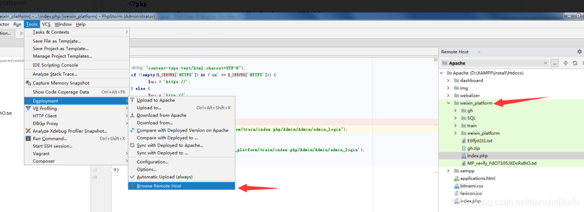Collapse the Apache root node
Viewport: 584px width, 212px height.
point(442,73)
